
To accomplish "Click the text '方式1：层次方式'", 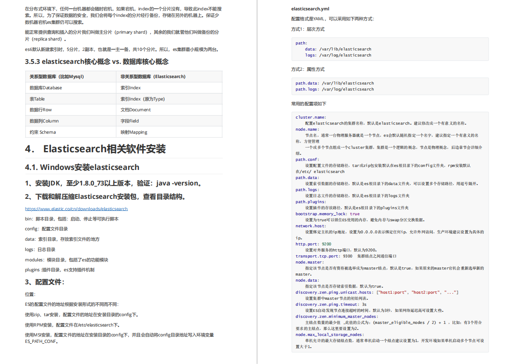I will coord(308,29).
